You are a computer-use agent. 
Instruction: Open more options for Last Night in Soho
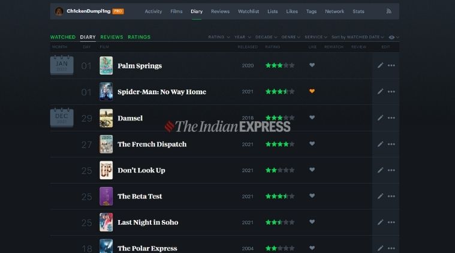click(391, 222)
